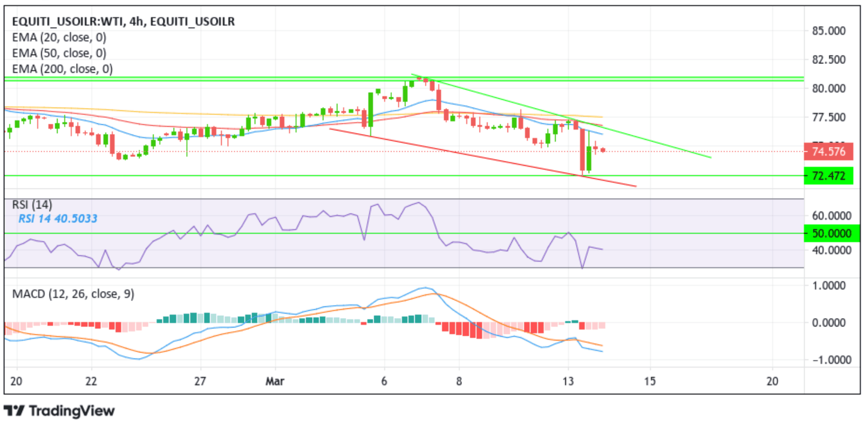
Task: Click the red descending lower trendline
Action: [x=483, y=158]
